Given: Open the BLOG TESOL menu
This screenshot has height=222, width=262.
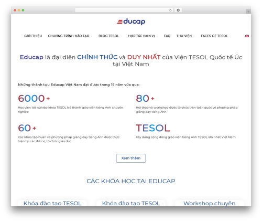Looking at the screenshot, I should click(108, 36).
